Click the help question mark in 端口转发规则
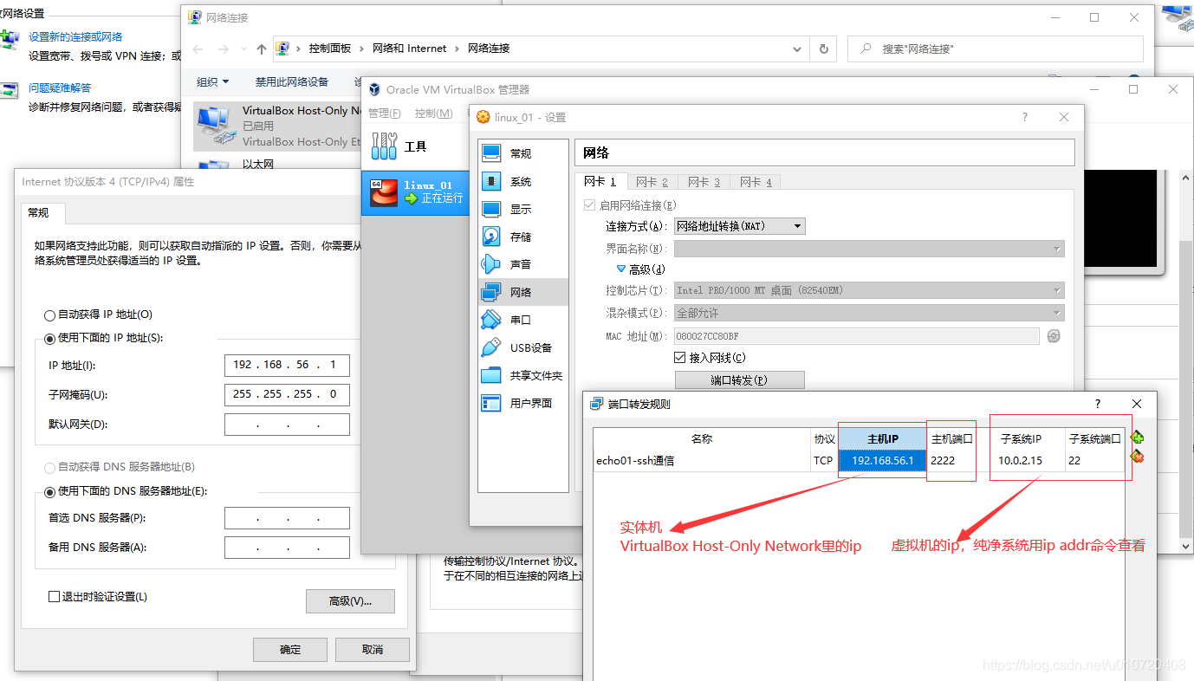1194x681 pixels. point(1098,404)
